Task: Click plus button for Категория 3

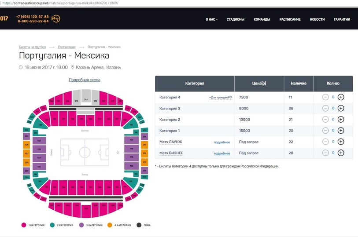Action: tap(341, 108)
